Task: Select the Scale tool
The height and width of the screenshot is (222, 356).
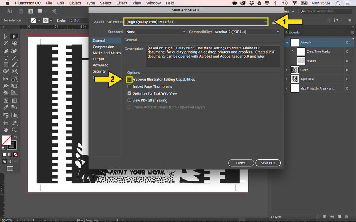Action: pos(14,79)
